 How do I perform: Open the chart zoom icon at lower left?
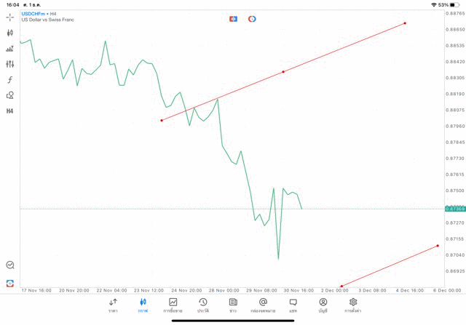tap(10, 265)
